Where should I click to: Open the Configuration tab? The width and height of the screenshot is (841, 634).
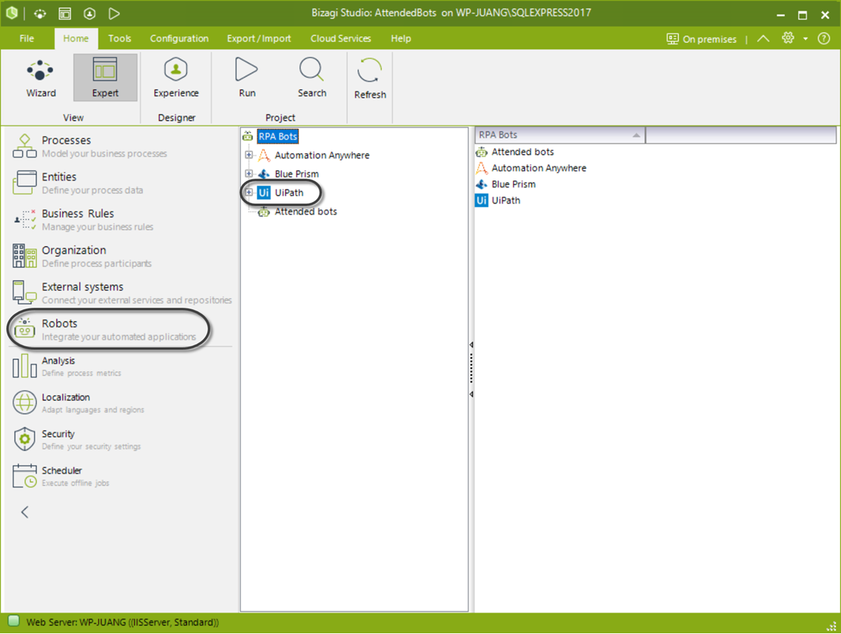[179, 38]
